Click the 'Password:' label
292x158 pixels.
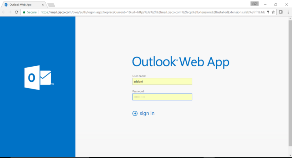pyautogui.click(x=138, y=91)
